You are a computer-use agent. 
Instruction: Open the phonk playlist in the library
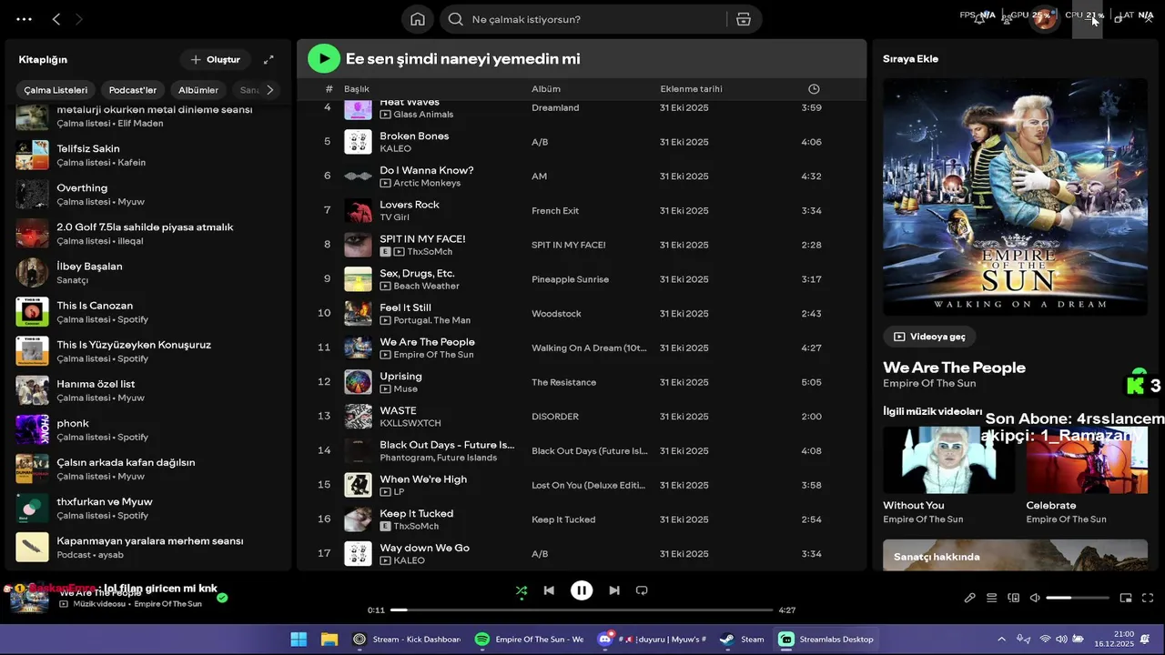click(148, 429)
